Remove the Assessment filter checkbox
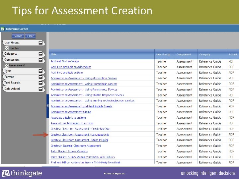The width and height of the screenshot is (239, 179). (6, 65)
